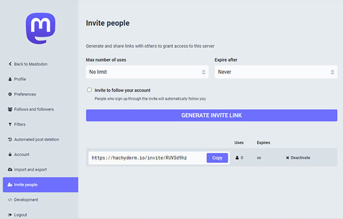
Task: Go to Follows and followers
Action: point(34,109)
